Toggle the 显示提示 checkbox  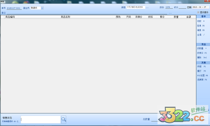[x=198, y=12]
